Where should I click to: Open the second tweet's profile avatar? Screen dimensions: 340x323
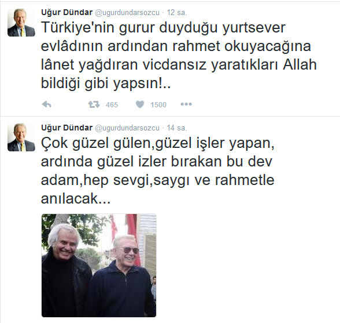[x=21, y=137]
